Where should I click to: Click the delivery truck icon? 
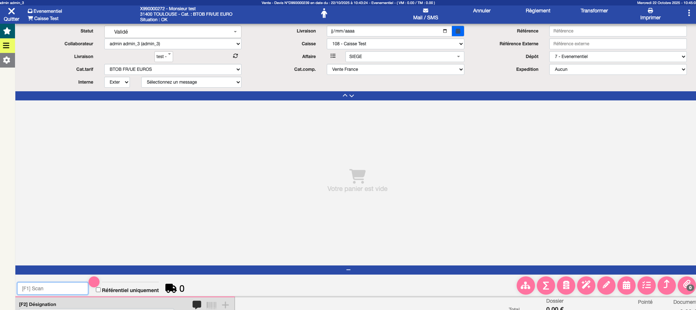coord(171,288)
